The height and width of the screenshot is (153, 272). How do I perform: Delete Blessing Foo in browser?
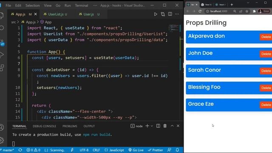266,88
